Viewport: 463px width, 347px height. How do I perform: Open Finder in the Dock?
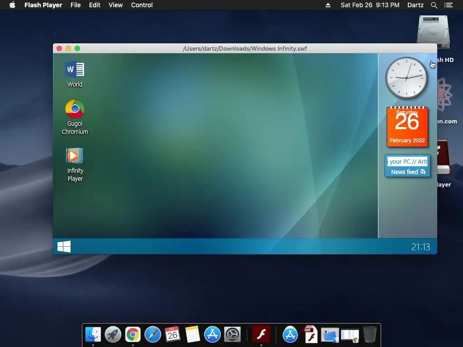(x=93, y=335)
